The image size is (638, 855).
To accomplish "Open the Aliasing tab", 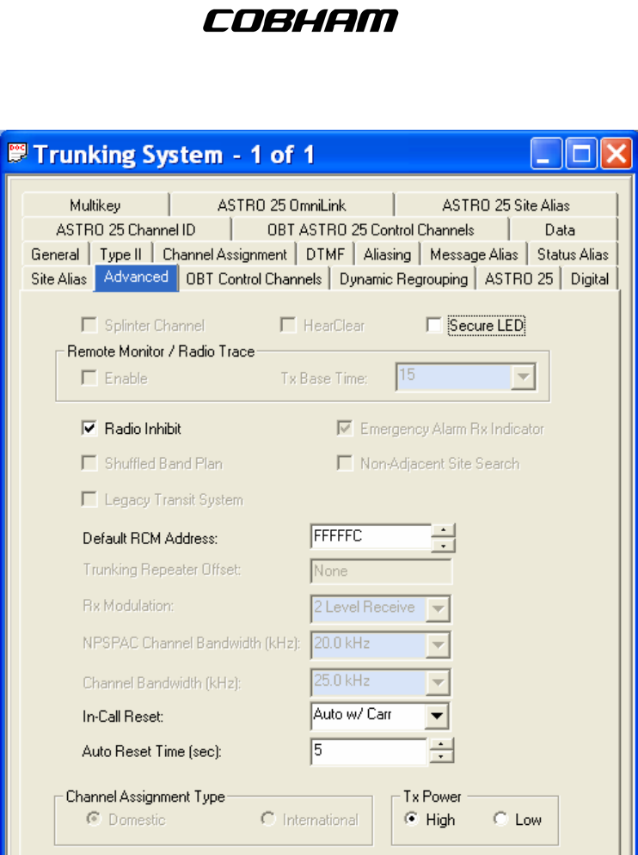I will point(387,254).
